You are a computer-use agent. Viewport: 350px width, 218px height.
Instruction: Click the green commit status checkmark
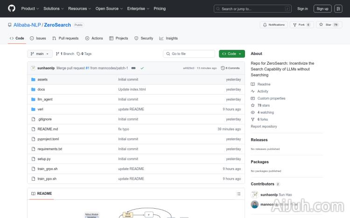click(x=142, y=68)
